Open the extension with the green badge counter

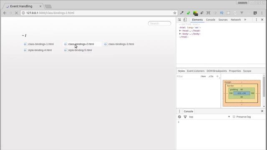(195, 13)
